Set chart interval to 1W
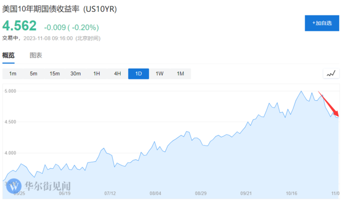The width and height of the screenshot is (342, 204). (x=159, y=74)
